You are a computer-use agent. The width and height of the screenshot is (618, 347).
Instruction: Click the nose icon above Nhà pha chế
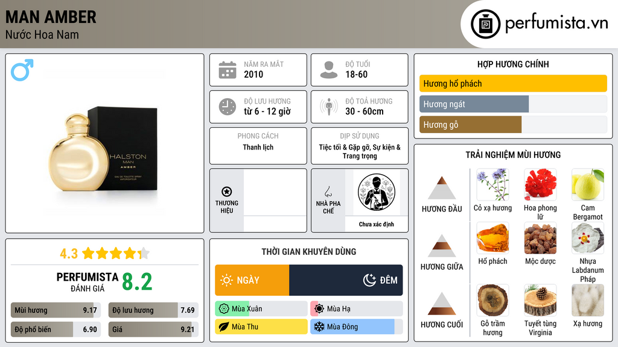point(328,192)
